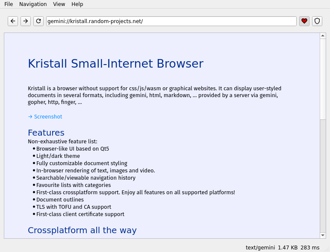Click the text/gemini MIME type in status bar
Viewport: 330px width, 252px height.
(x=260, y=247)
